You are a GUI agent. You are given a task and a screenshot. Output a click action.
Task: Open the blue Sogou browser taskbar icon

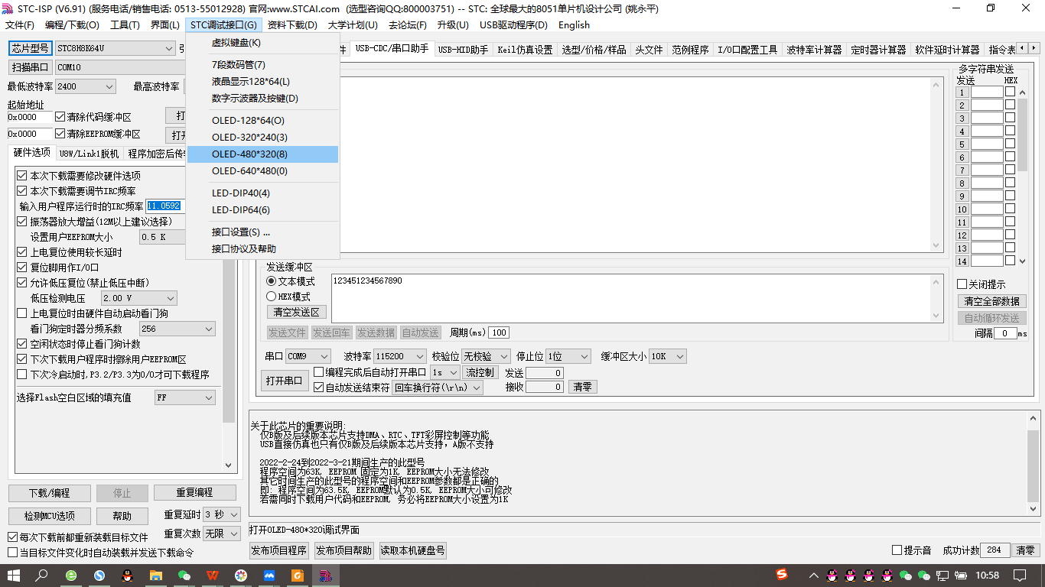click(99, 575)
